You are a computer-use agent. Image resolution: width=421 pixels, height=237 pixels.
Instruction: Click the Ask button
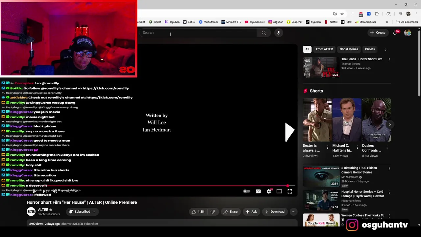[251, 212]
